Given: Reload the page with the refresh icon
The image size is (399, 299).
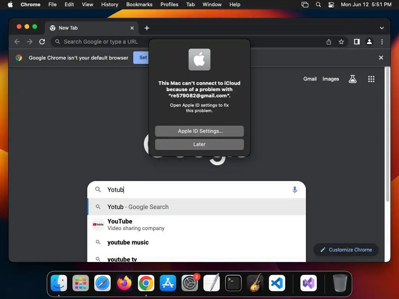Looking at the screenshot, I should point(42,42).
